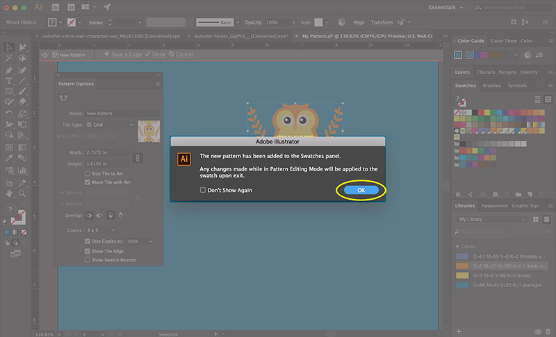Select the Eraser tool
Viewport: 556px width, 337px height.
click(x=22, y=102)
